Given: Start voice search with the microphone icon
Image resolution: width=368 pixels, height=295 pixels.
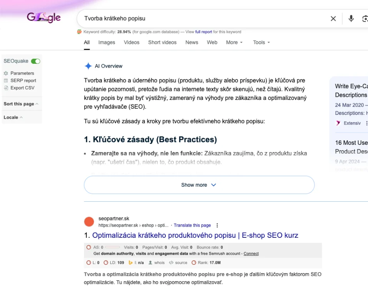Looking at the screenshot, I should 351,18.
